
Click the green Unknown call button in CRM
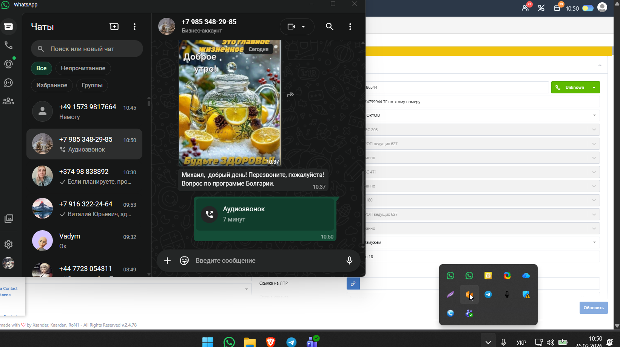click(x=570, y=87)
